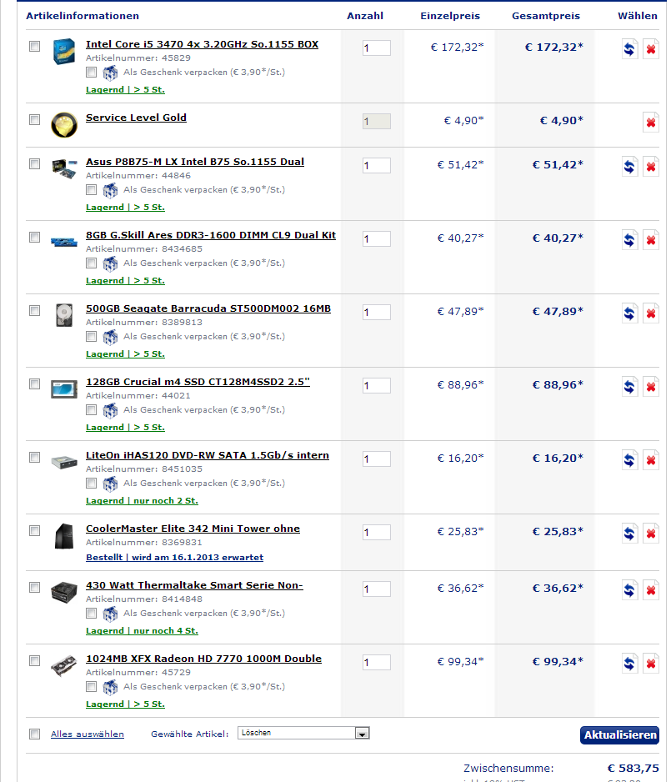Screen dimensions: 671x782
Task: Click refresh icon for XFX Radeon HD 7770
Action: [x=629, y=664]
